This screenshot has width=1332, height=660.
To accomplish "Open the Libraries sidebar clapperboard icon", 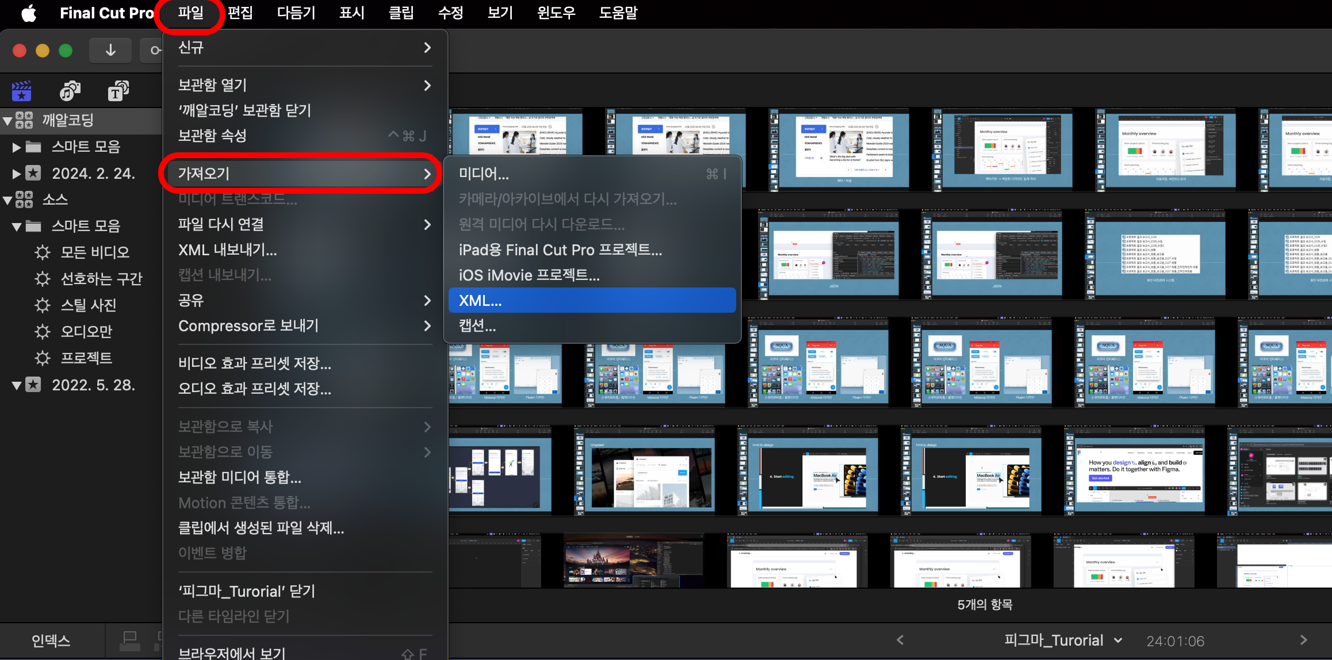I will pos(22,91).
